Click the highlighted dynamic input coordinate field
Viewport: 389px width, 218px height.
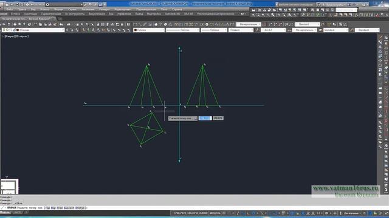point(205,119)
